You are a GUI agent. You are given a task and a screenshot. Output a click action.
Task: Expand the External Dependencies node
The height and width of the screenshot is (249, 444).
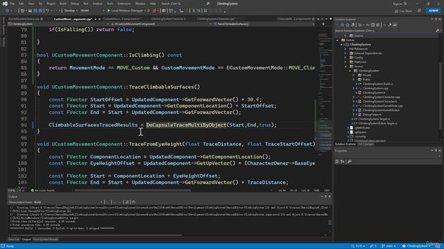point(345,53)
